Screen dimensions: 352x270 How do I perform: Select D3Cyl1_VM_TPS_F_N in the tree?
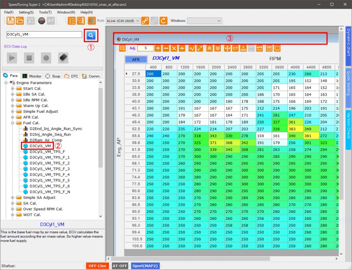[50, 192]
